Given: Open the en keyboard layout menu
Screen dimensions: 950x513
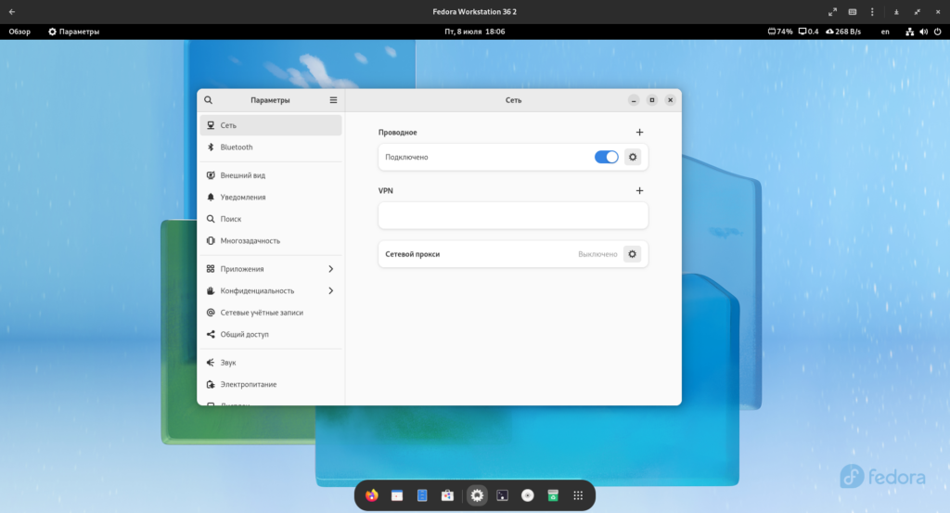Looking at the screenshot, I should 885,32.
